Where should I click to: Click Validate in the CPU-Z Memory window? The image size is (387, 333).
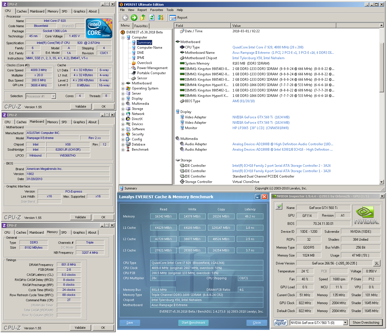pyautogui.click(x=80, y=328)
